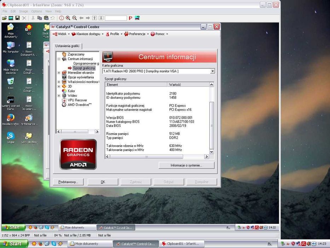Viewport: 330px width, 248px height.
Task: Click the Mój komputer desktop icon
Action: [x=11, y=47]
